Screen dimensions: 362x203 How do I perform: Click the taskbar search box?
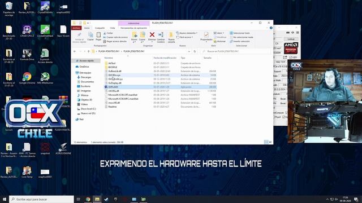click(41, 199)
